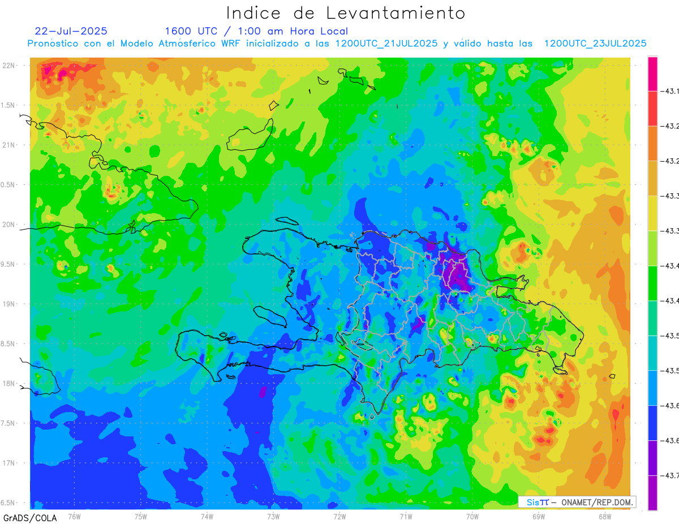Image resolution: width=679 pixels, height=524 pixels.
Task: Click the "69W" longitude label
Action: (539, 516)
